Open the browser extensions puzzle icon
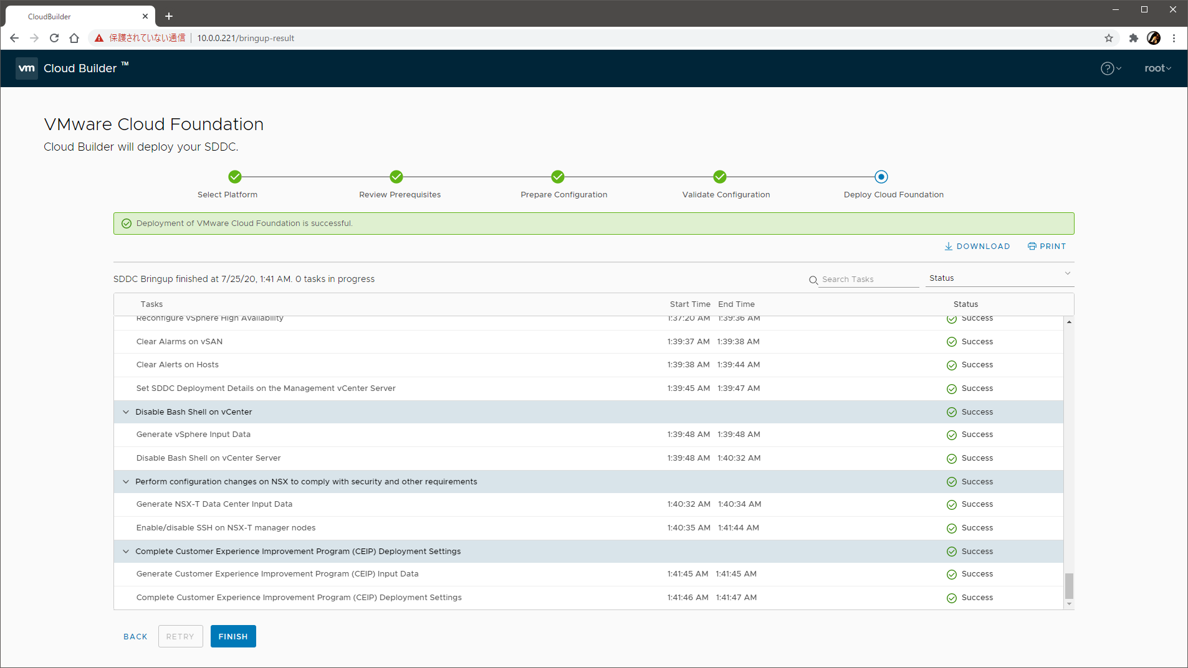Viewport: 1188px width, 668px height. click(x=1134, y=38)
